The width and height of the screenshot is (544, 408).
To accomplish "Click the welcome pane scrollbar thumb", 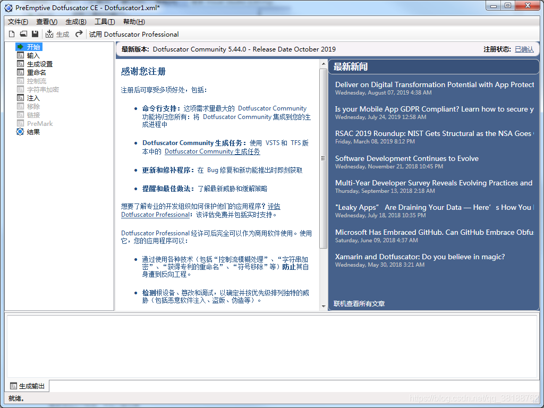I will click(324, 158).
